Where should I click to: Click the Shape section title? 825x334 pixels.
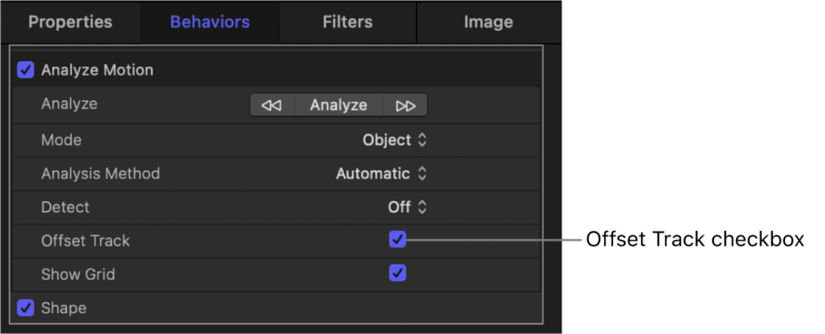63,308
